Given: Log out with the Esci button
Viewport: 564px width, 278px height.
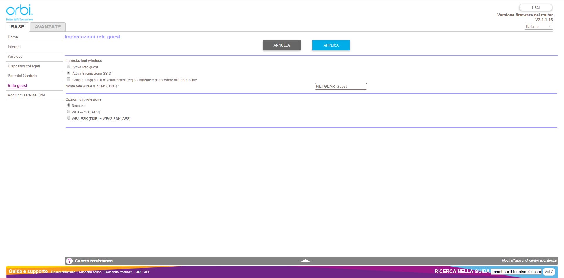Looking at the screenshot, I should tap(536, 7).
